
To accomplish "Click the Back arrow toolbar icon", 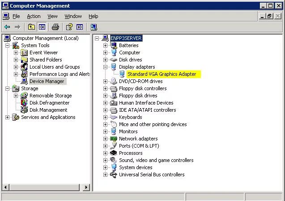I will [x=7, y=27].
